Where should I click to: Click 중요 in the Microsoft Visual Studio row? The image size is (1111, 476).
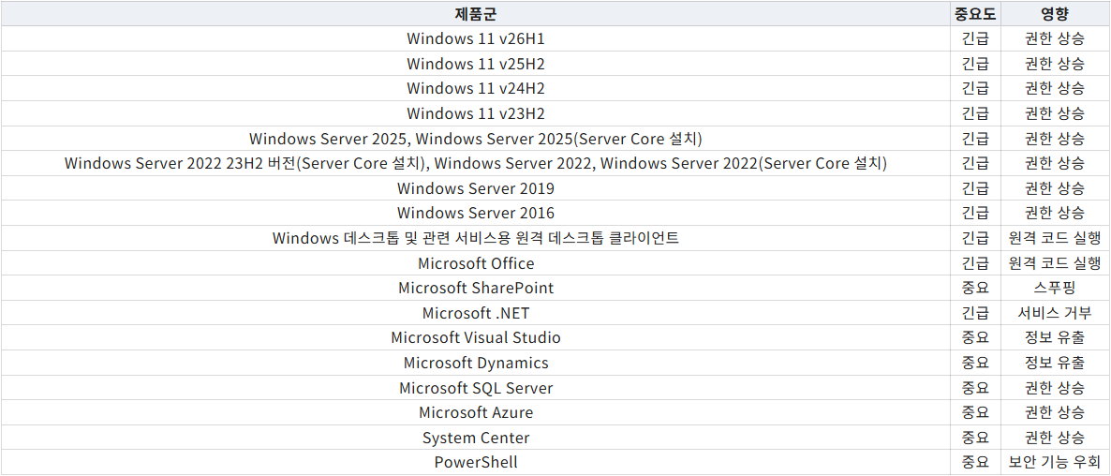tap(975, 337)
